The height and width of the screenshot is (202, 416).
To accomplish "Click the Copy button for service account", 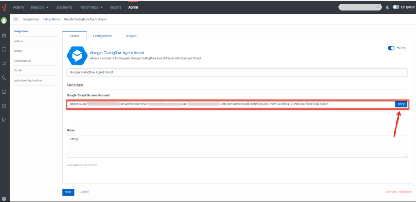I will pos(401,104).
